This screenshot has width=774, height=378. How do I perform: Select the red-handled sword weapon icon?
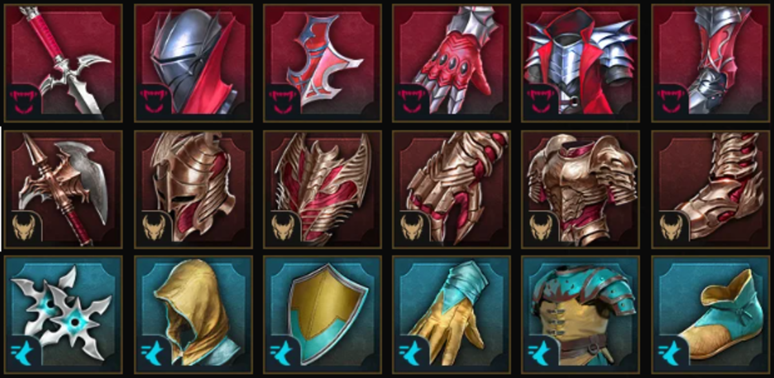[x=64, y=63]
